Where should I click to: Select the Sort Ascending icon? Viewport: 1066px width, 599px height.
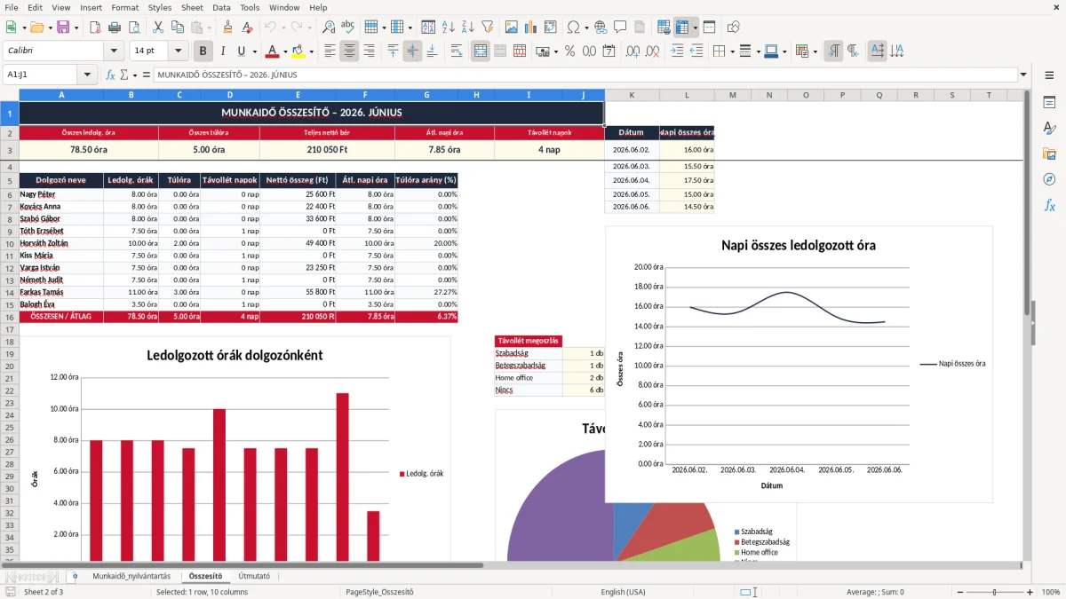(449, 28)
